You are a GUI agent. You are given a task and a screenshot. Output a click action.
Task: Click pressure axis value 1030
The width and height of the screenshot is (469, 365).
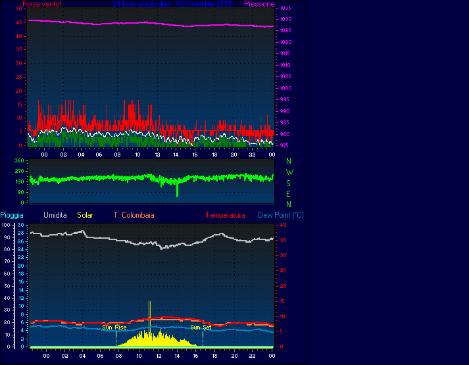[285, 19]
